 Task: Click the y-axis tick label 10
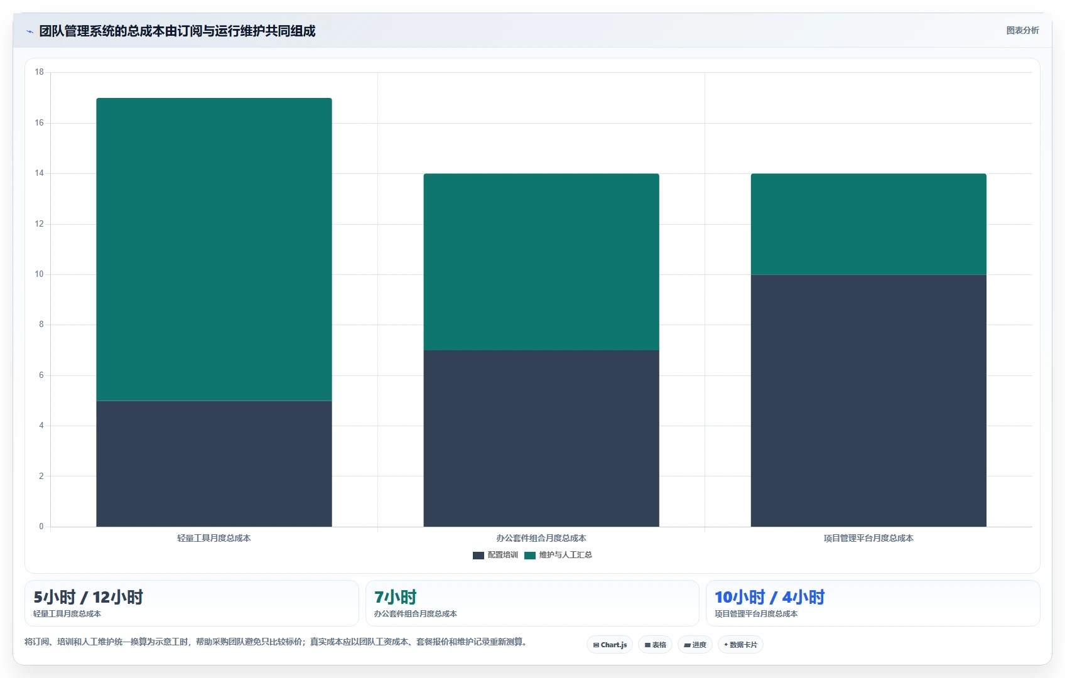pos(40,274)
